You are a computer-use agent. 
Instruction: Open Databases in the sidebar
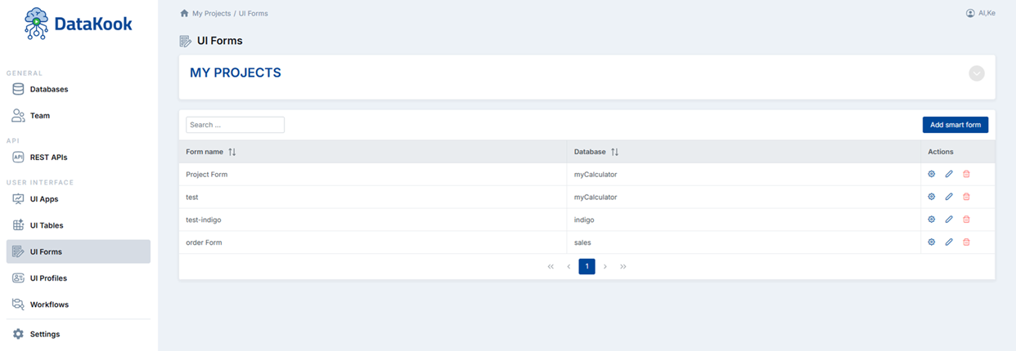coord(79,89)
